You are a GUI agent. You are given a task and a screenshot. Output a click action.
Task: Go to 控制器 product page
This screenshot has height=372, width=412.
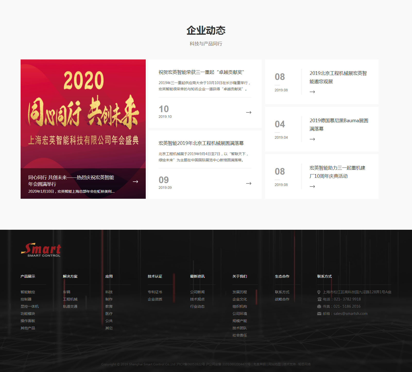point(26,299)
